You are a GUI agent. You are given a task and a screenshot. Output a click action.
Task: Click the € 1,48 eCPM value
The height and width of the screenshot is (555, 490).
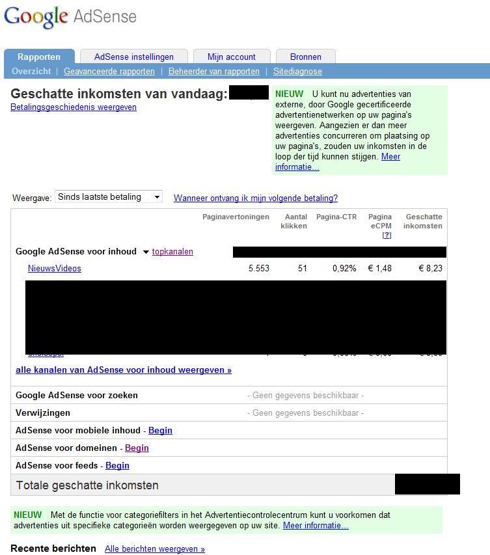point(380,268)
